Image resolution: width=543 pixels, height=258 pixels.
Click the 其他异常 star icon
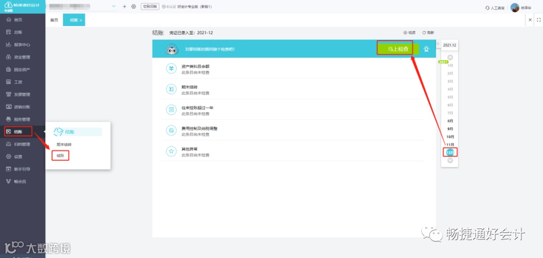[171, 151]
